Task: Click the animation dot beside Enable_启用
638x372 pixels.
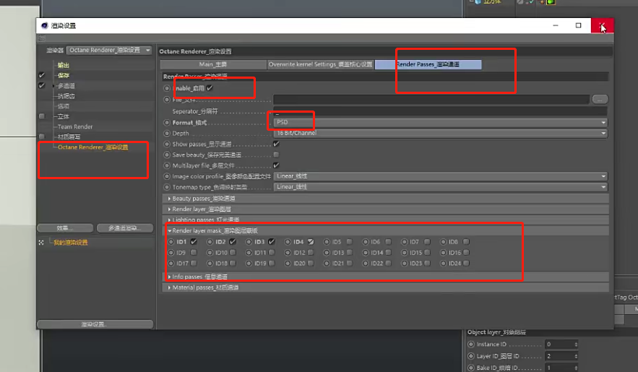Action: [167, 88]
